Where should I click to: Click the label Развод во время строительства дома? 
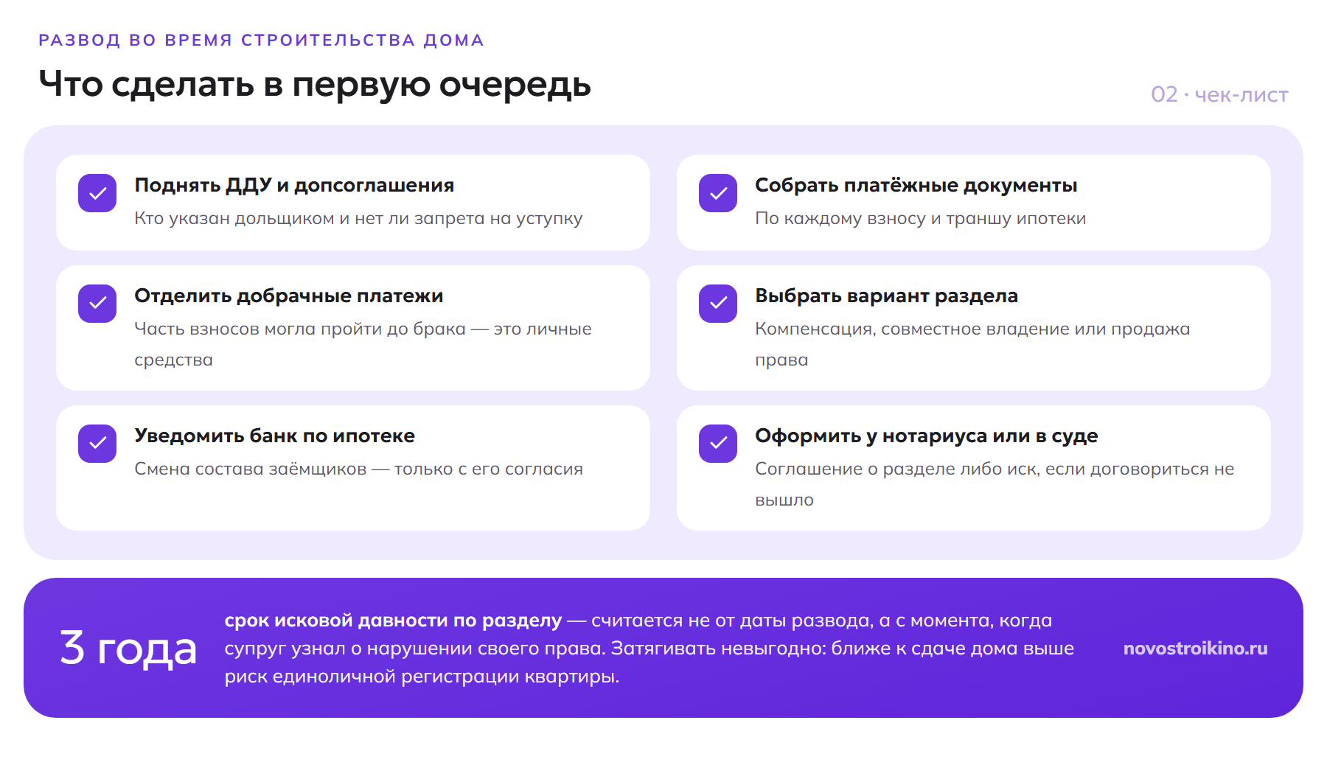click(261, 41)
